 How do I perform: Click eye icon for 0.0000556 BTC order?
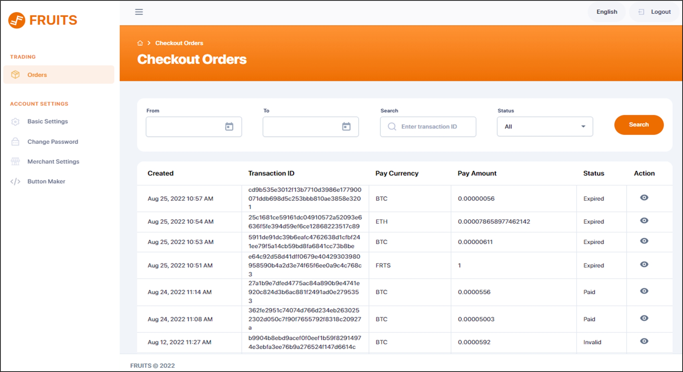pyautogui.click(x=644, y=291)
